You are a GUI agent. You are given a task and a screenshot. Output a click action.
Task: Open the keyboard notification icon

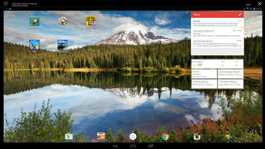pyautogui.click(x=10, y=9)
